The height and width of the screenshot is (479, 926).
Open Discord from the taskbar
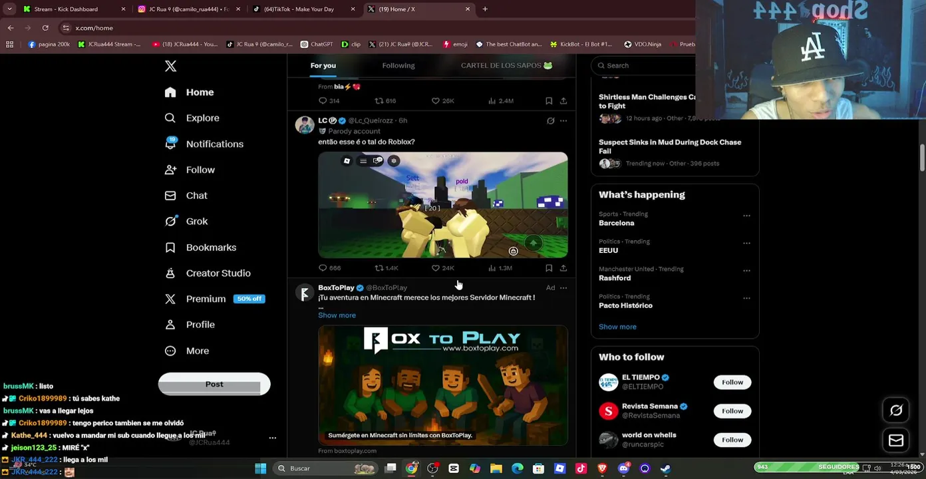click(623, 468)
